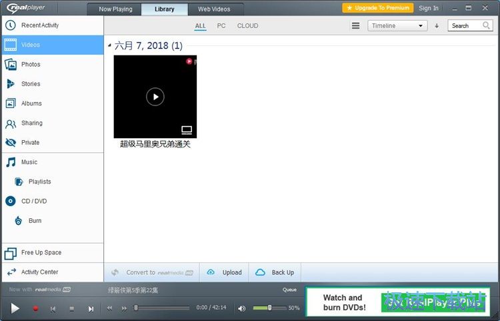Viewport: 500px width, 321px height.
Task: Open the Private section
Action: [30, 143]
